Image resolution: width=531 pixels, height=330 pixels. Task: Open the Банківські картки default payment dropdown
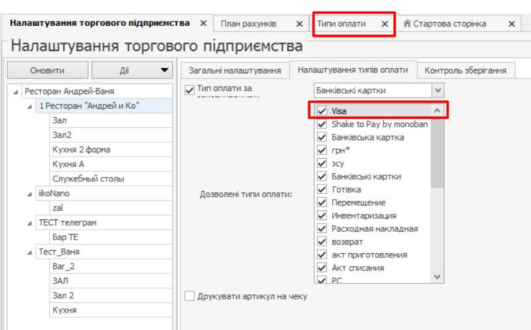pyautogui.click(x=438, y=90)
